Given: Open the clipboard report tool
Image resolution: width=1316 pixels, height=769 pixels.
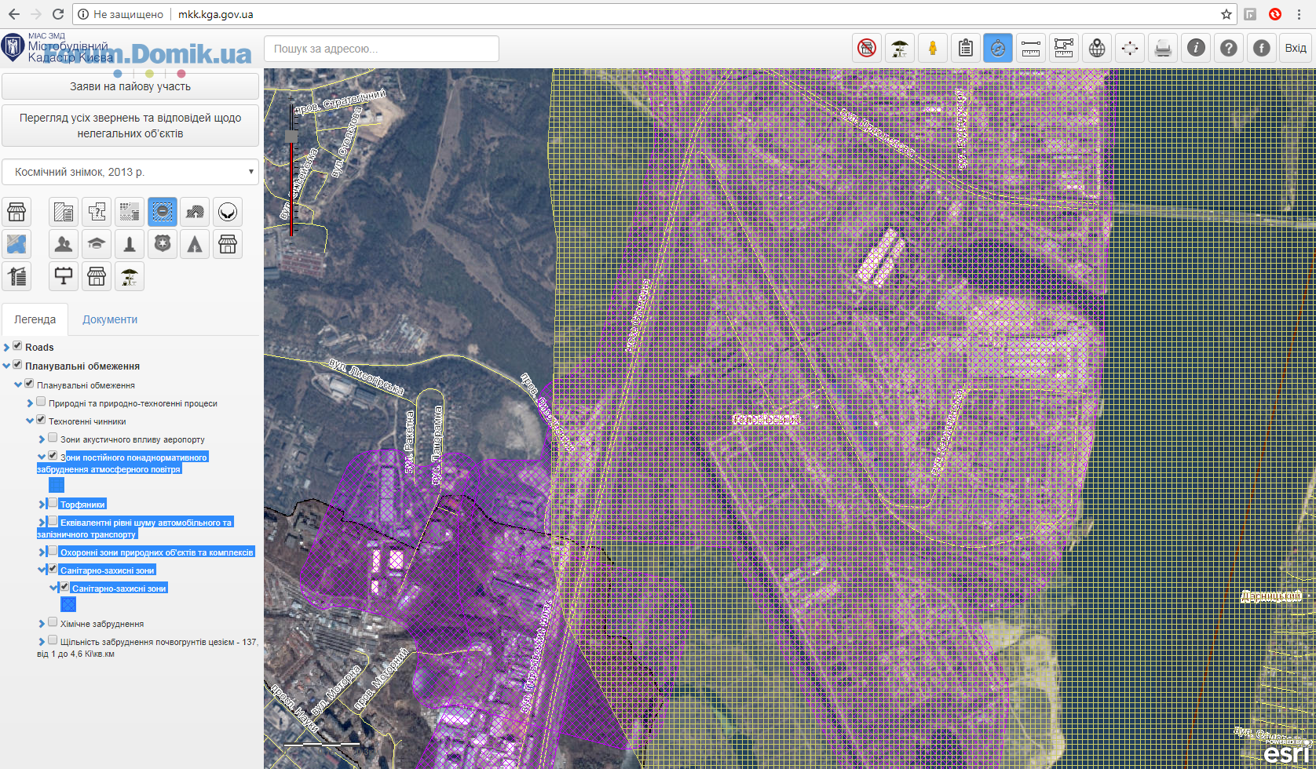Looking at the screenshot, I should (x=966, y=48).
